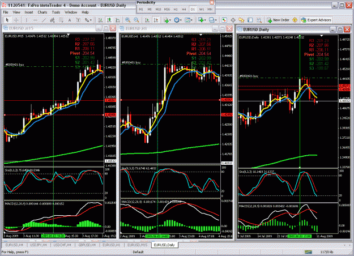Switch to GBPUSD,H4 chart tab
The height and width of the screenshot is (256, 354).
[87, 245]
